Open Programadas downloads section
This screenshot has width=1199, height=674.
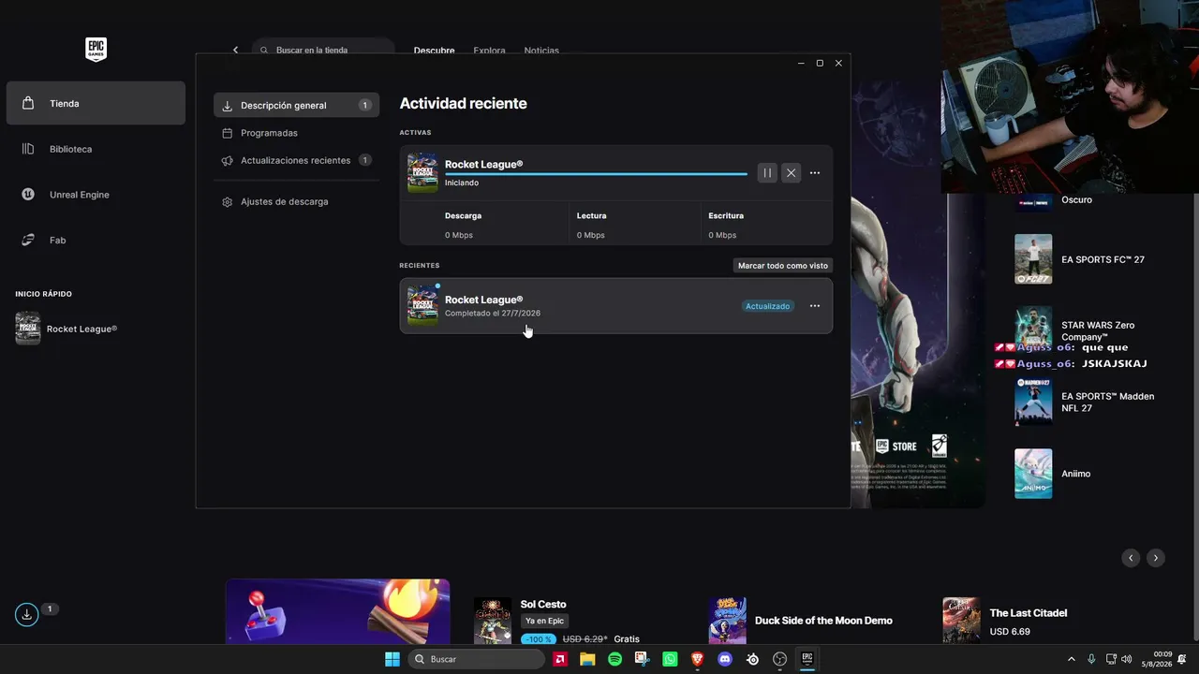[296, 133]
